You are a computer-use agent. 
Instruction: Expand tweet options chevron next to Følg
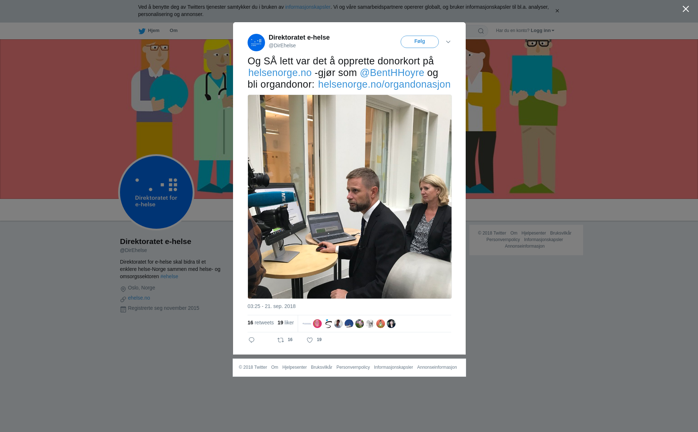point(448,42)
